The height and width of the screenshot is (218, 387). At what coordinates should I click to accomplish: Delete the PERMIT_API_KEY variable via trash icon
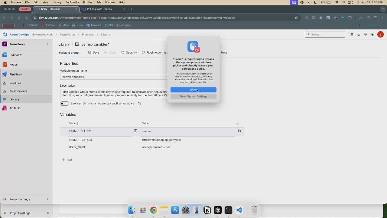point(136,131)
